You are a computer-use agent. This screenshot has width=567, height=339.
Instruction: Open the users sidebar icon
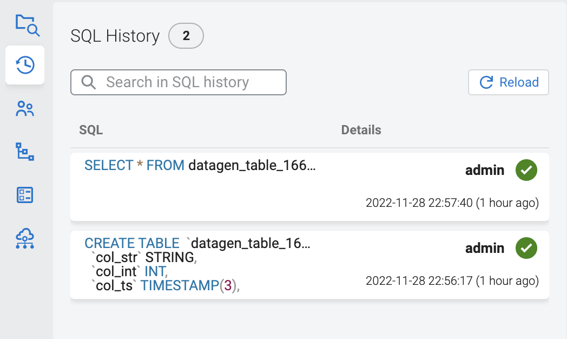25,109
